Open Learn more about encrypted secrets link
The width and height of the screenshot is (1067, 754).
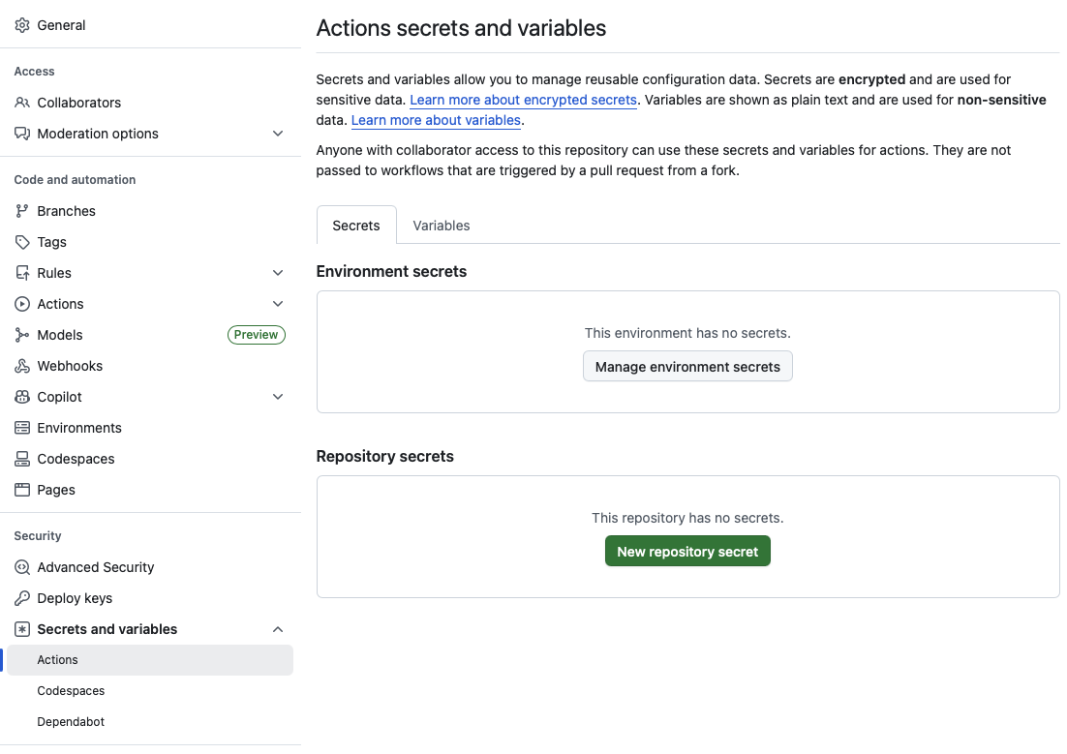point(523,100)
